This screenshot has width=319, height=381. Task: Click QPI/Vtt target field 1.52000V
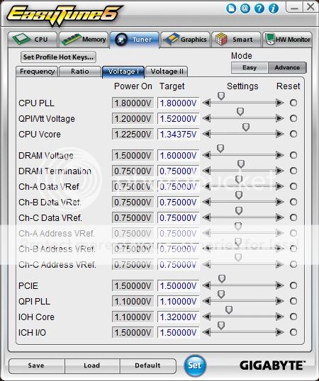click(x=178, y=118)
